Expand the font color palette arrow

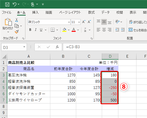pyautogui.click(x=78, y=30)
